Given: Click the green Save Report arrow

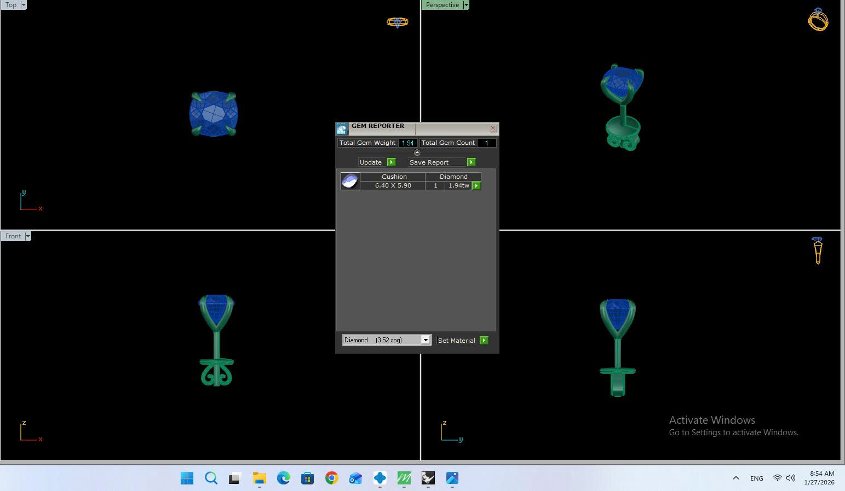Looking at the screenshot, I should 471,162.
